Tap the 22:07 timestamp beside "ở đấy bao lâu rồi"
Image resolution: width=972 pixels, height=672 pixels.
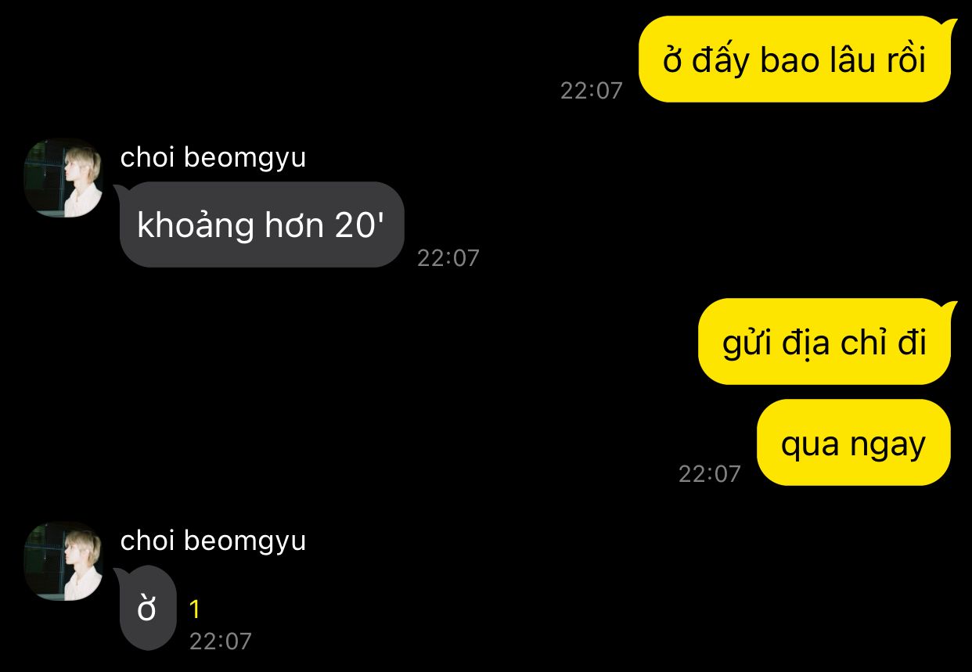592,91
